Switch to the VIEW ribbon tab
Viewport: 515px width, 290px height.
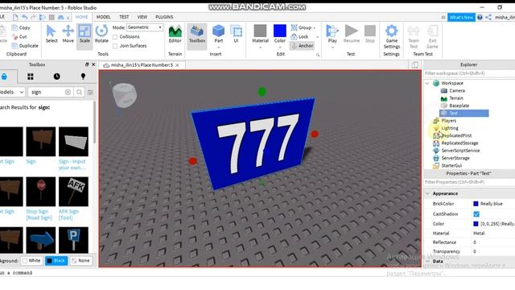point(142,17)
